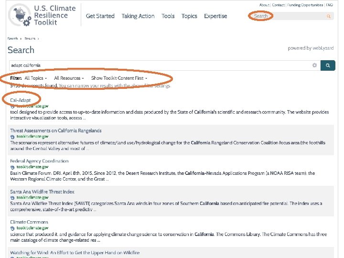344x258 pixels.
Task: Click the 'powered by webLyzard' text
Action: (311, 48)
